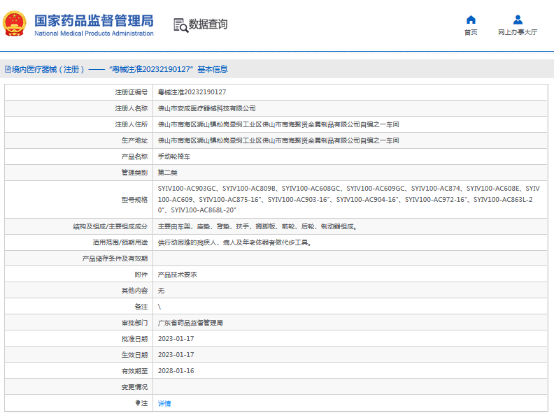Viewport: 554px width, 415px height.
Task: Click the 审批部门 row label
Action: [x=134, y=323]
